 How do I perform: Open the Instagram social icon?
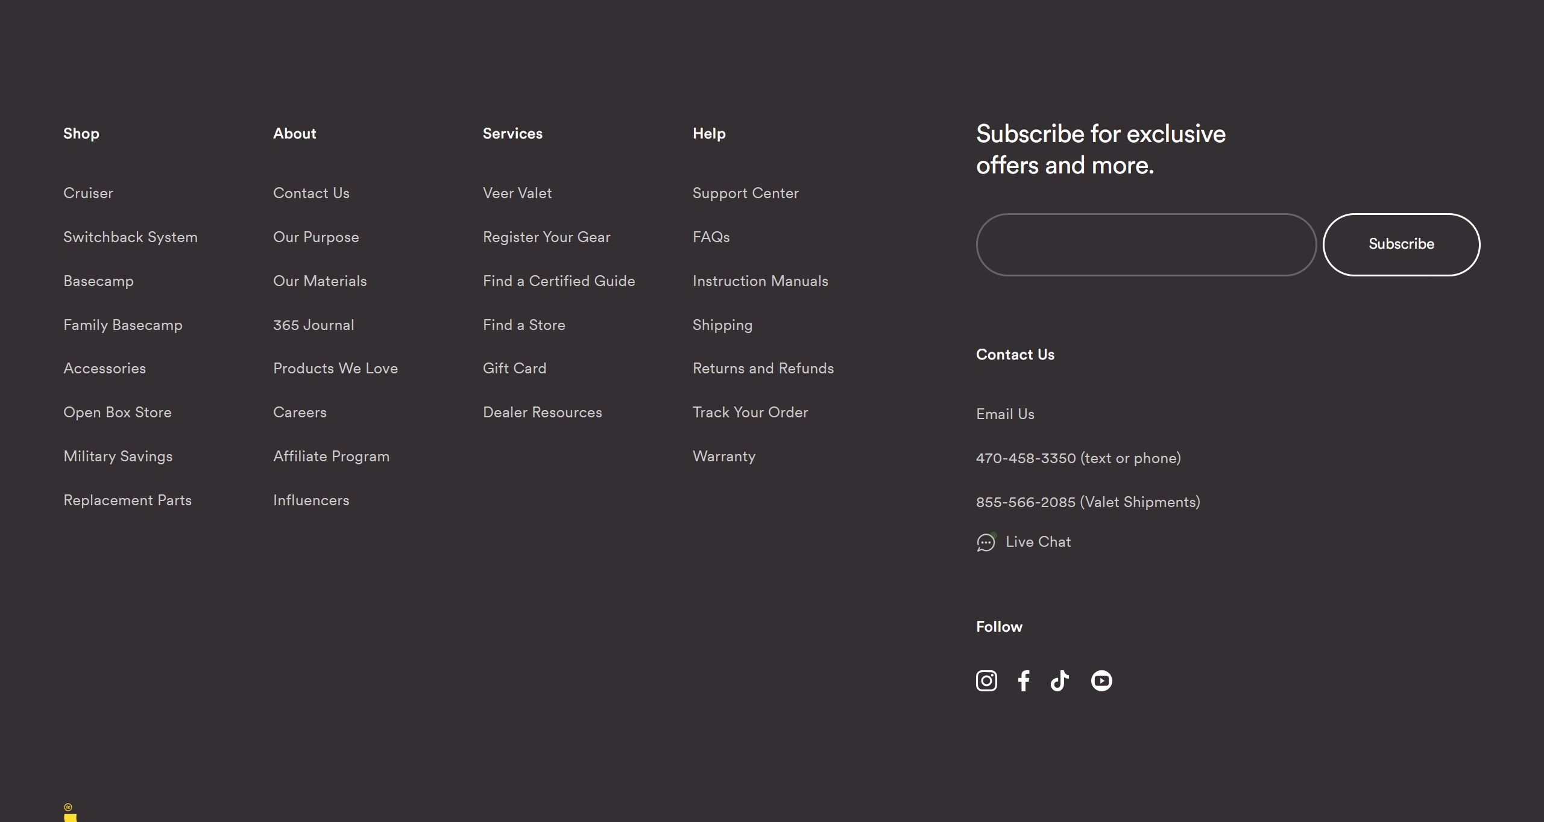pos(986,680)
